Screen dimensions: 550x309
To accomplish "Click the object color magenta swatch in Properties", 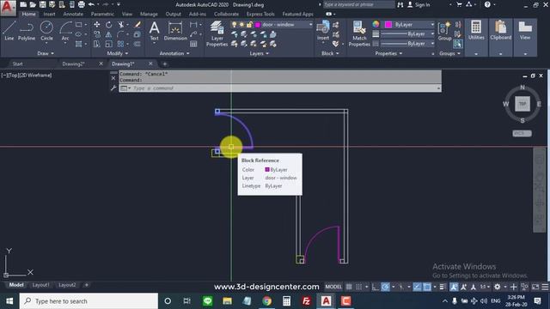I will point(388,25).
